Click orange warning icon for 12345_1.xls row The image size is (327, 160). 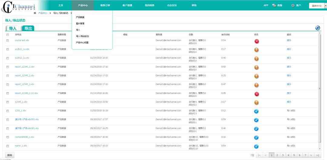256,103
